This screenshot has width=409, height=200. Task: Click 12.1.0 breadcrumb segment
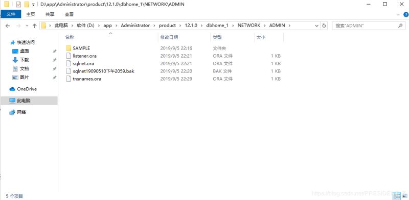click(191, 26)
